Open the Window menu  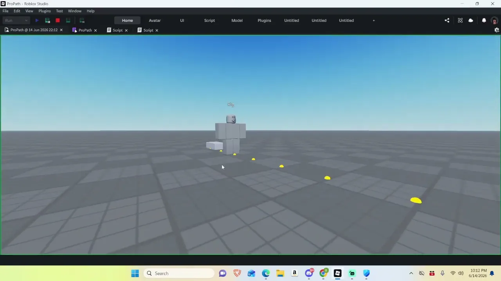[75, 11]
